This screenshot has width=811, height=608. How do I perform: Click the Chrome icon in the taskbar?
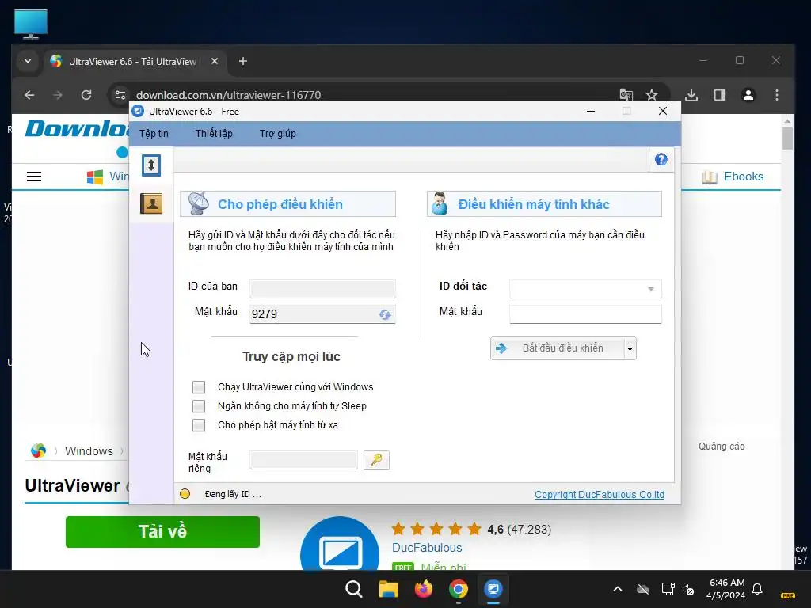(x=459, y=589)
